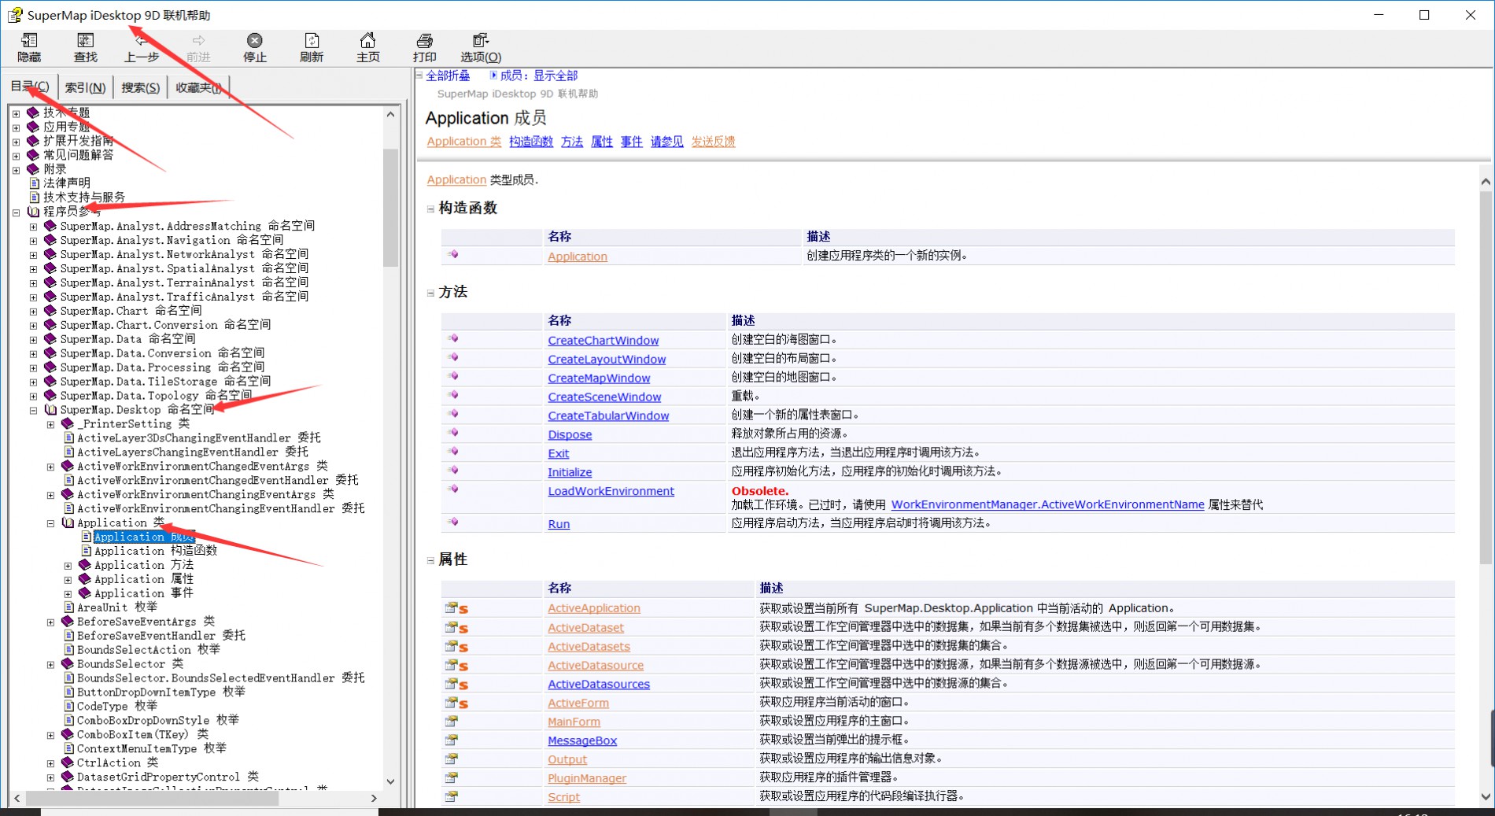Click the tree panel horizontal scrollbar thumb
Viewport: 1495px width, 816px height.
(x=152, y=798)
